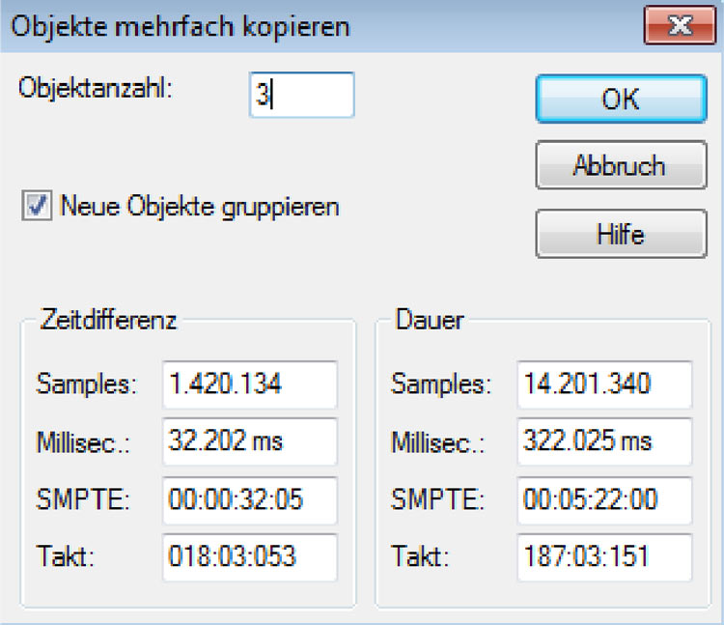
Task: Select the Dauer Millisec field showing 322.025 ms
Action: tap(604, 441)
